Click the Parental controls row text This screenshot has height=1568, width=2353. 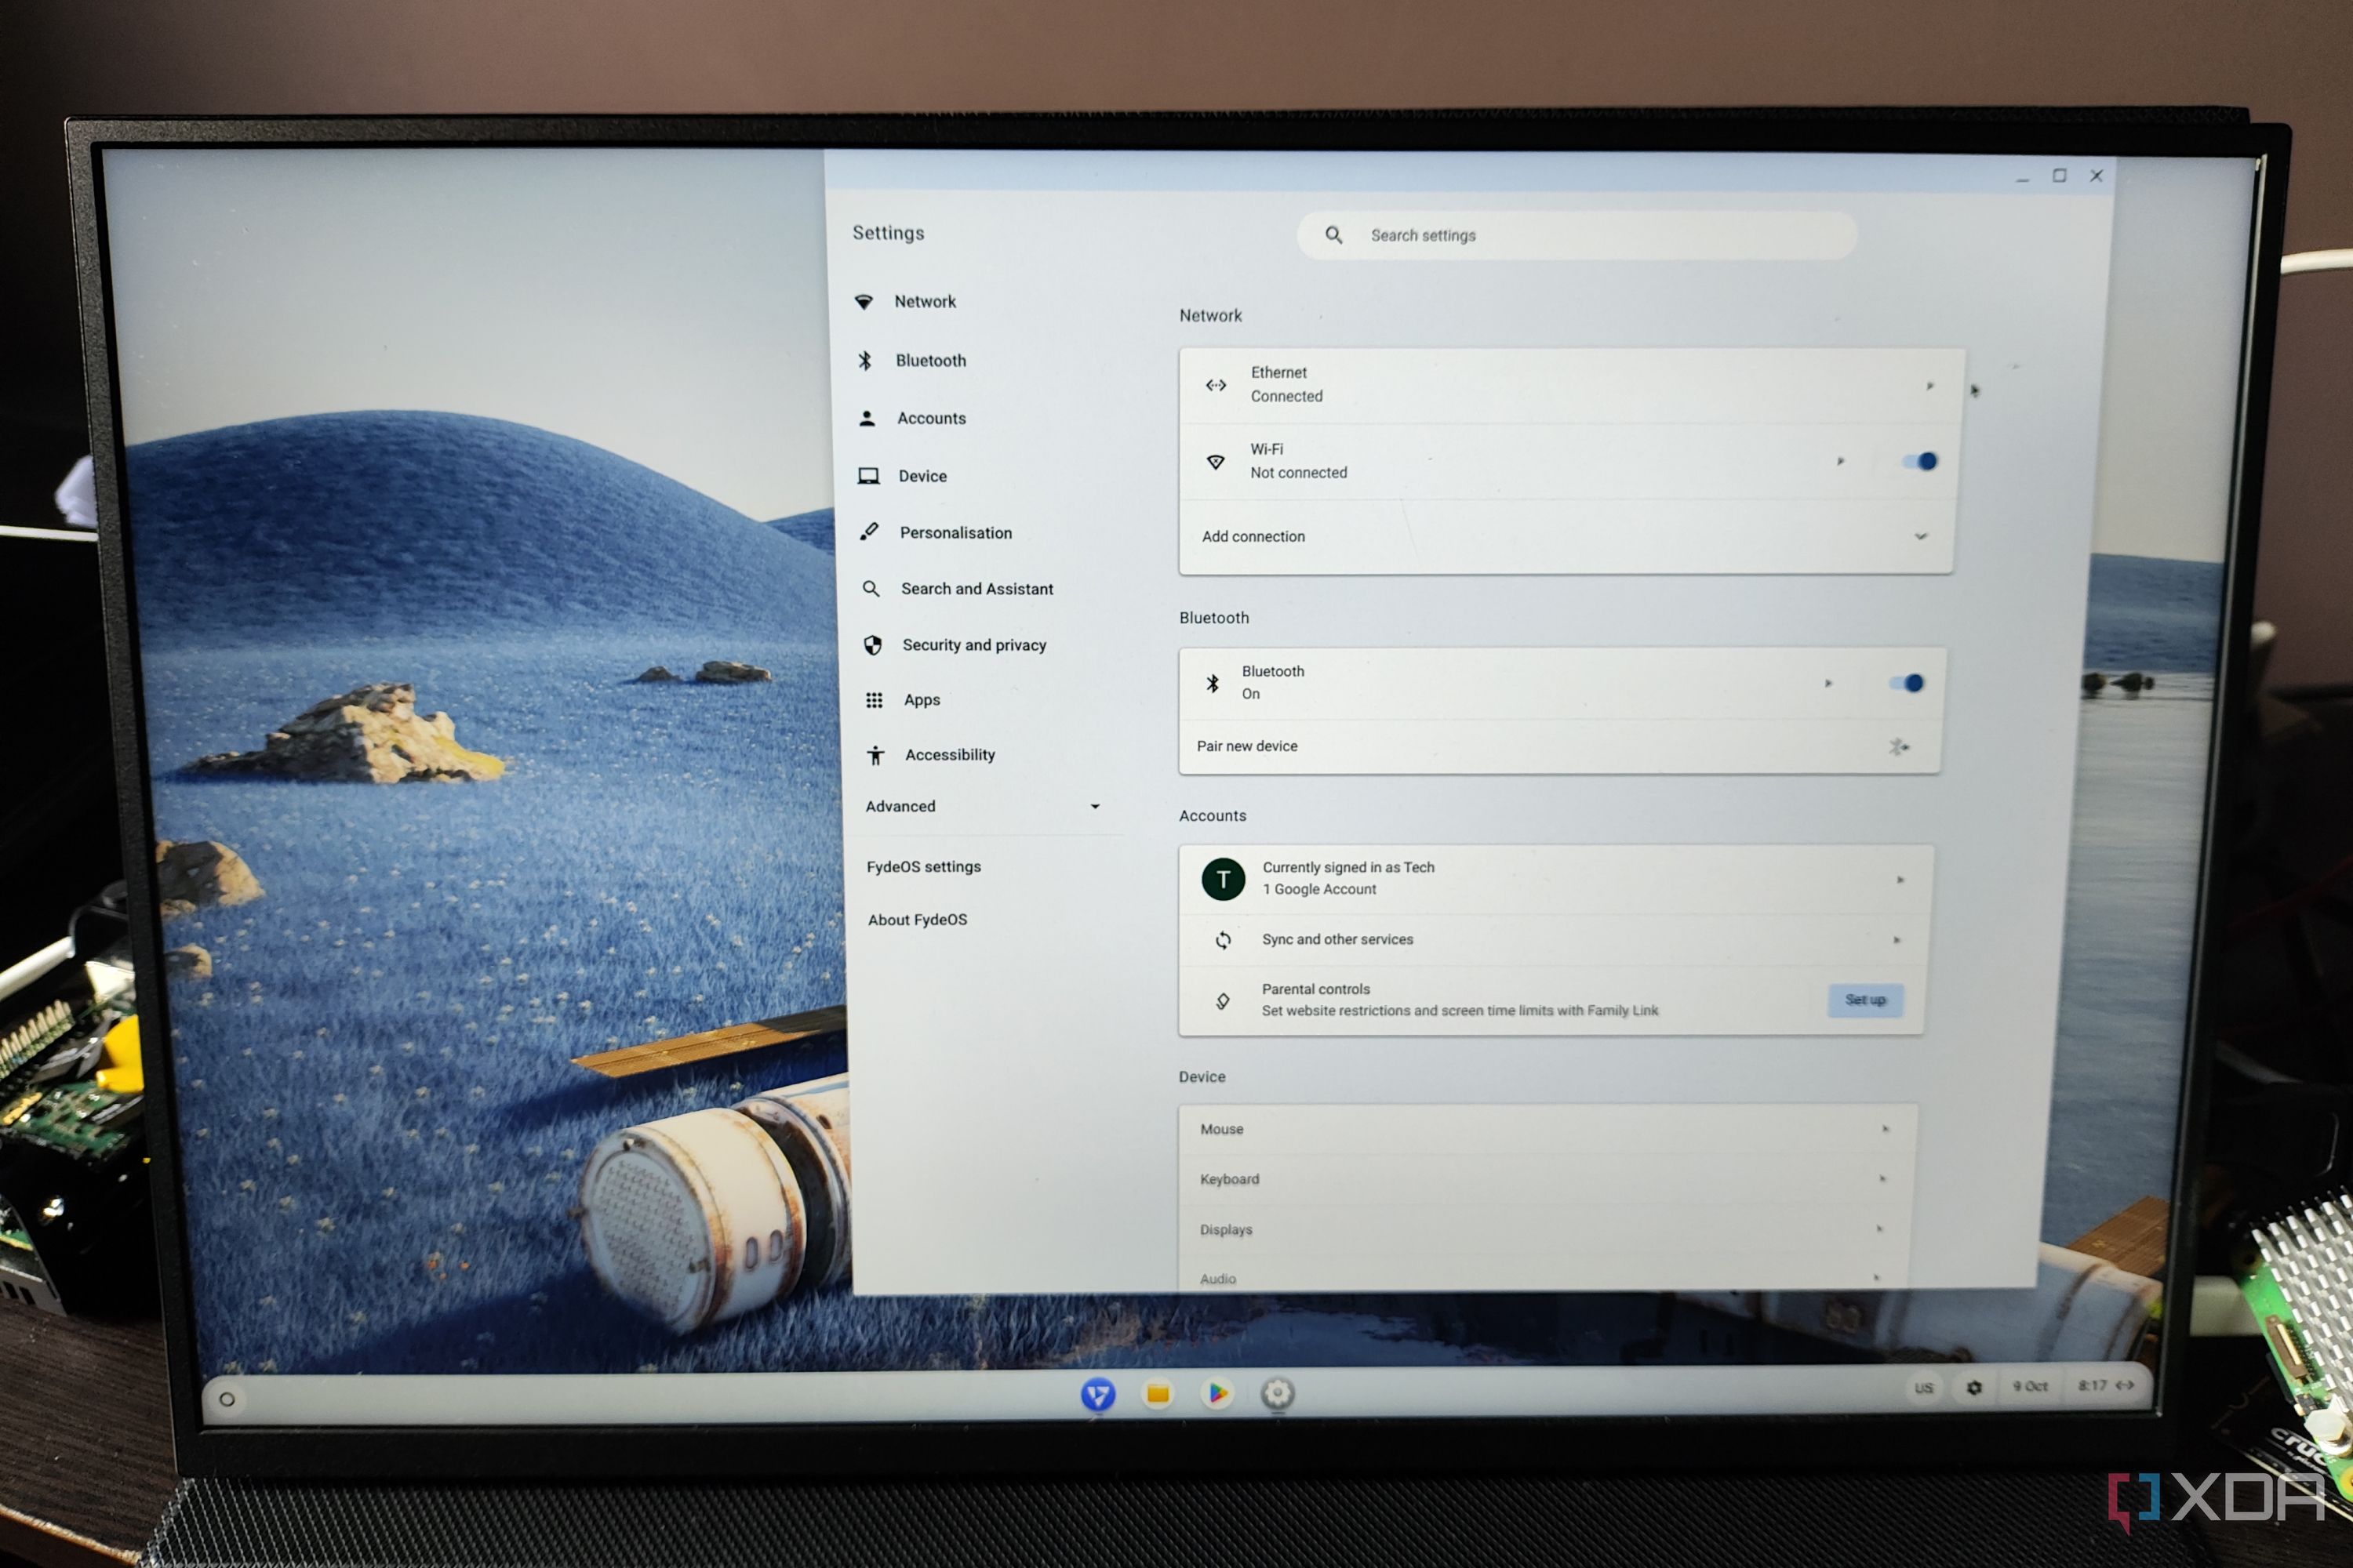coord(1460,1000)
